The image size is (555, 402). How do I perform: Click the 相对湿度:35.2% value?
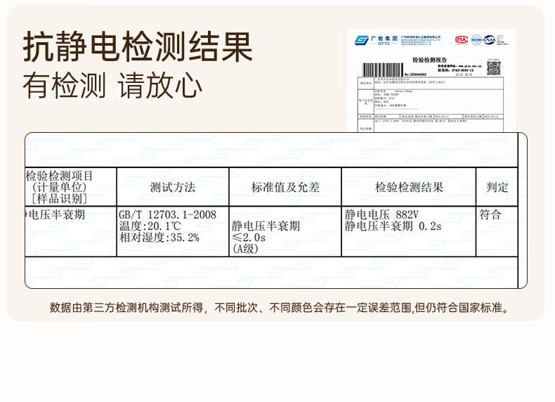[159, 238]
